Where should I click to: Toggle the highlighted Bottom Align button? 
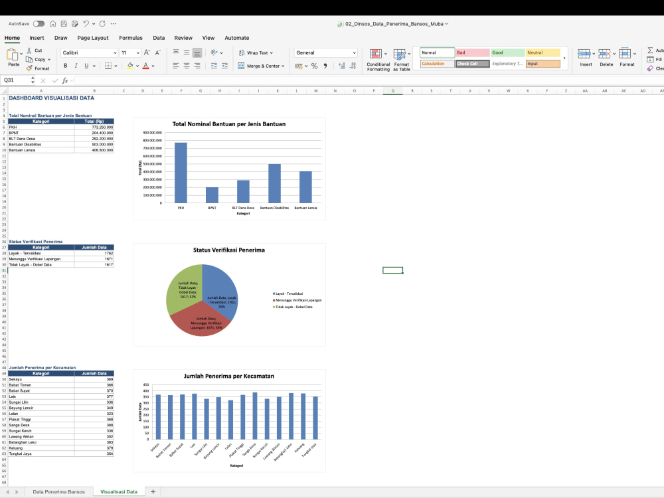(x=197, y=52)
